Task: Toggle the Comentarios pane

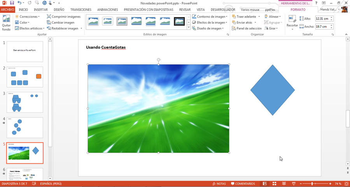Action: pos(243,184)
